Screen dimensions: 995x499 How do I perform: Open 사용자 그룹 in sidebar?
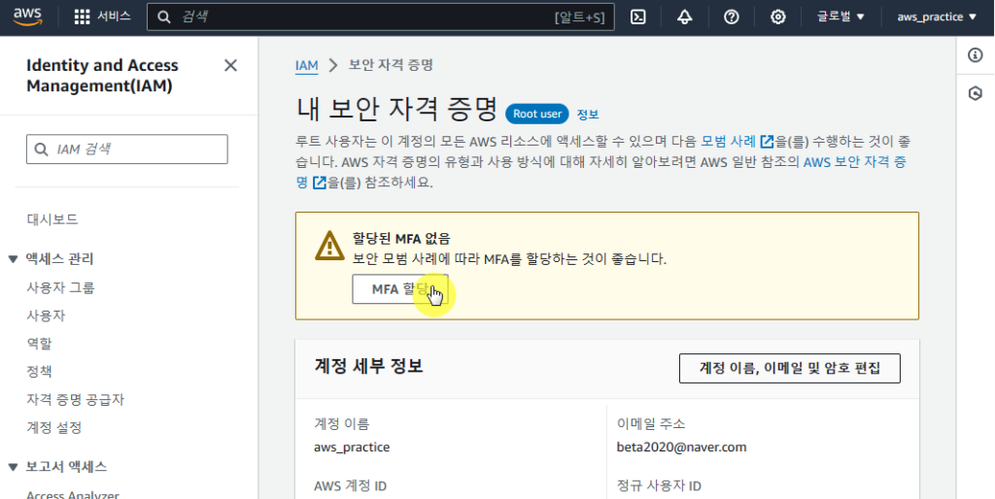(x=60, y=288)
